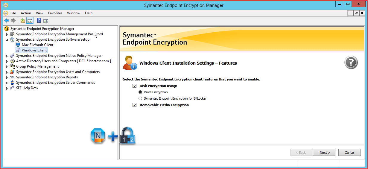Click the menu bar console document icon
Image resolution: width=368 pixels, height=169 pixels.
[6, 13]
